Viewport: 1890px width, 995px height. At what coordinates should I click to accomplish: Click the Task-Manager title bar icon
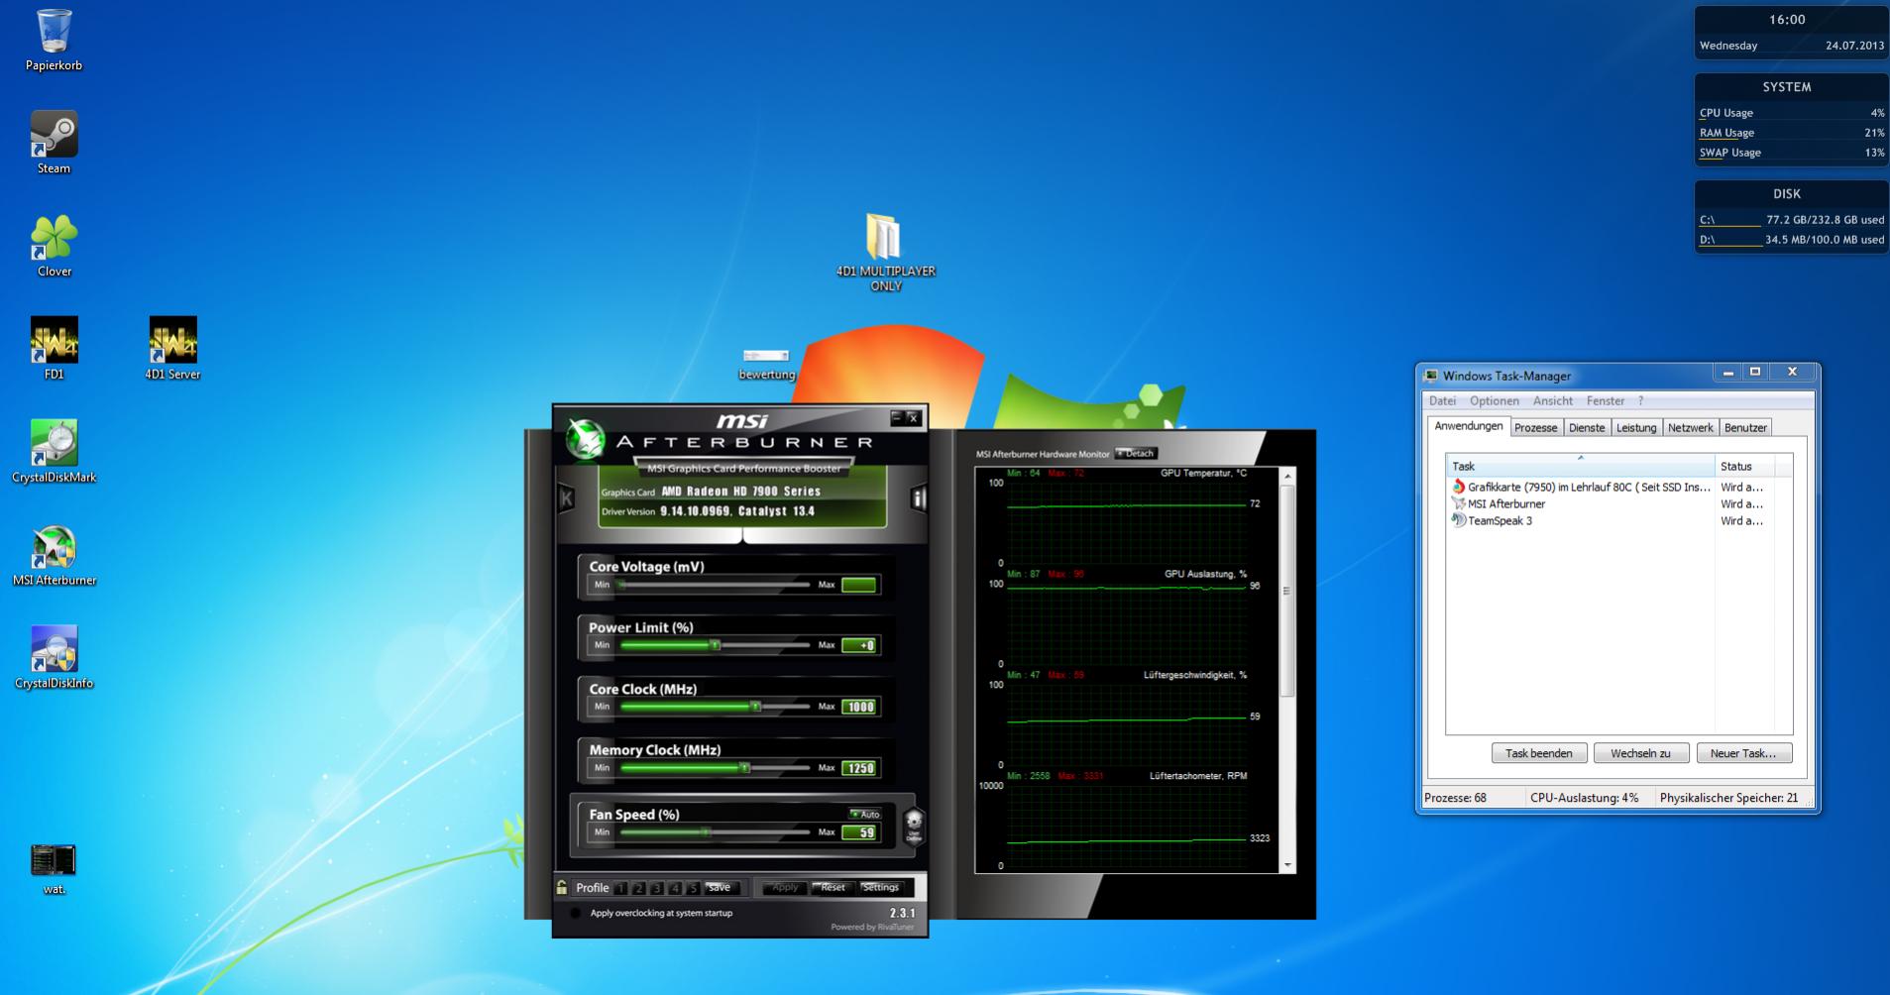pos(1430,376)
